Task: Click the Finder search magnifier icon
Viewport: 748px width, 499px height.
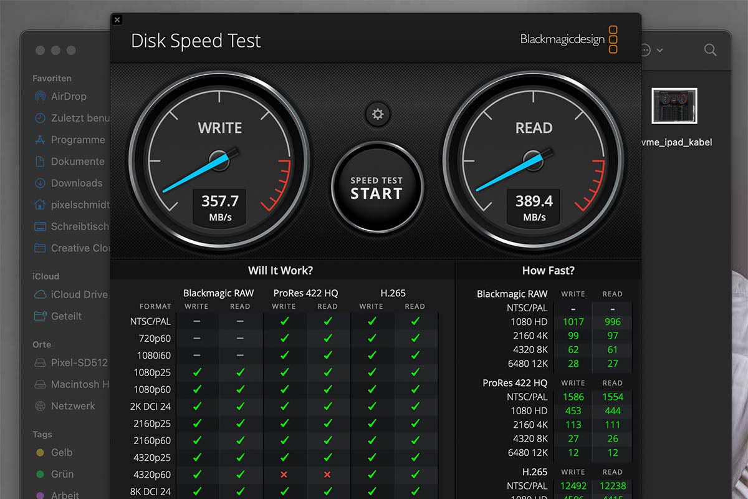Action: pyautogui.click(x=710, y=50)
